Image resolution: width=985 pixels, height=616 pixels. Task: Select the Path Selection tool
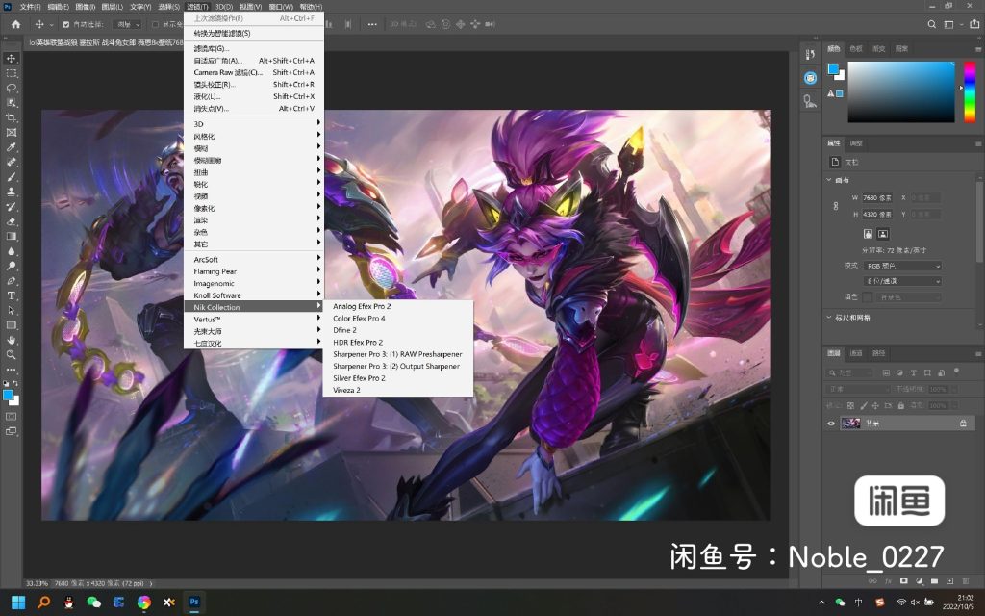coord(12,311)
